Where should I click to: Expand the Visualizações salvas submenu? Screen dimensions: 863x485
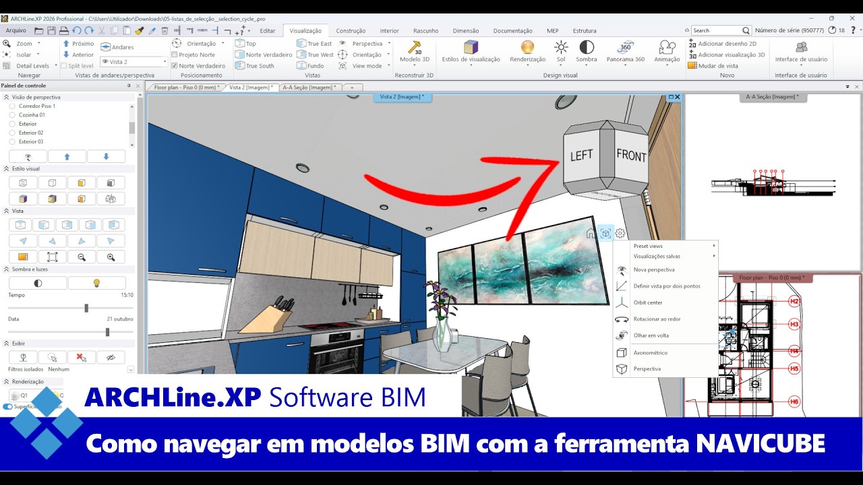pos(665,256)
